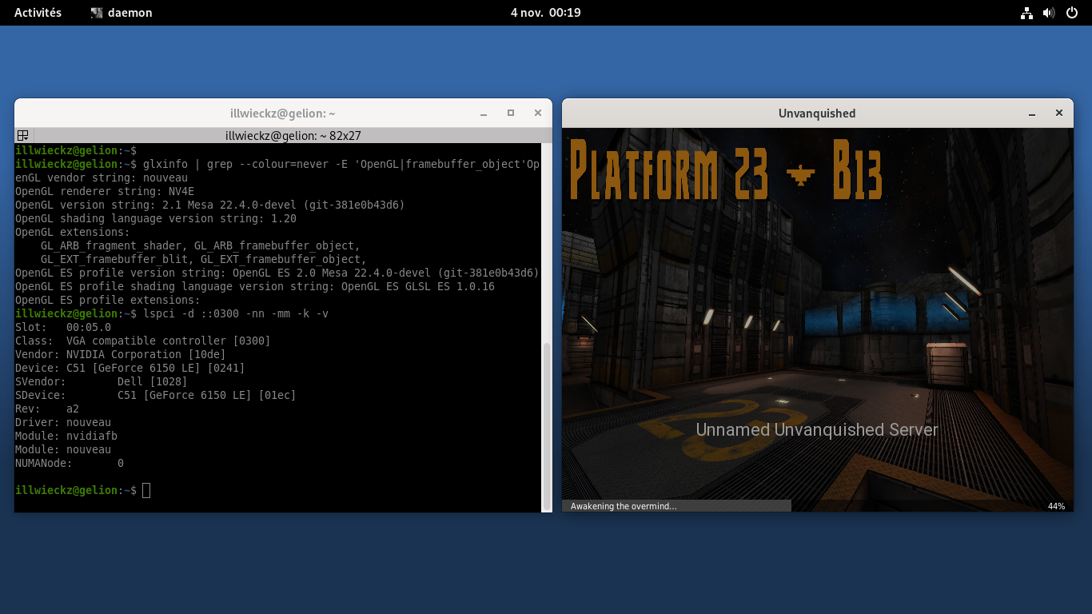Click the 'Module: nvidiafb' line

(66, 436)
